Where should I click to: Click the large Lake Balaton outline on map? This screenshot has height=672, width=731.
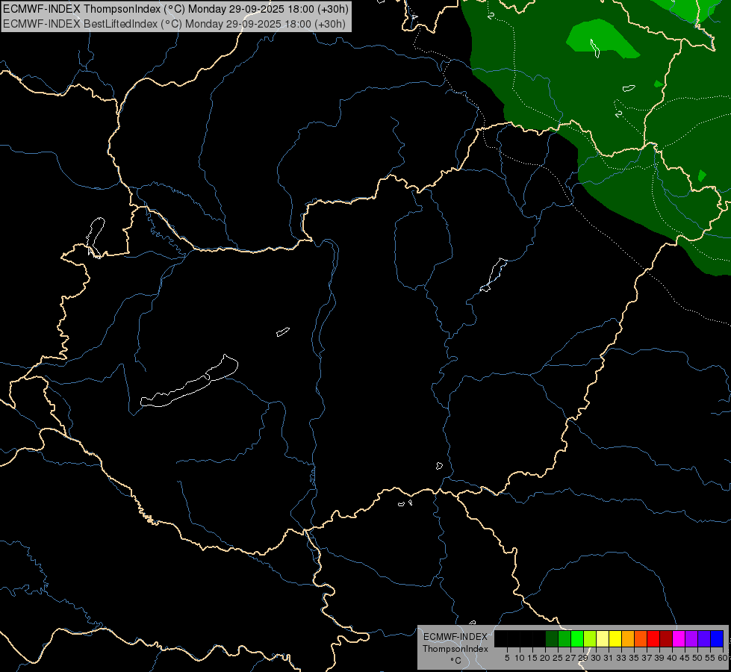tap(189, 382)
